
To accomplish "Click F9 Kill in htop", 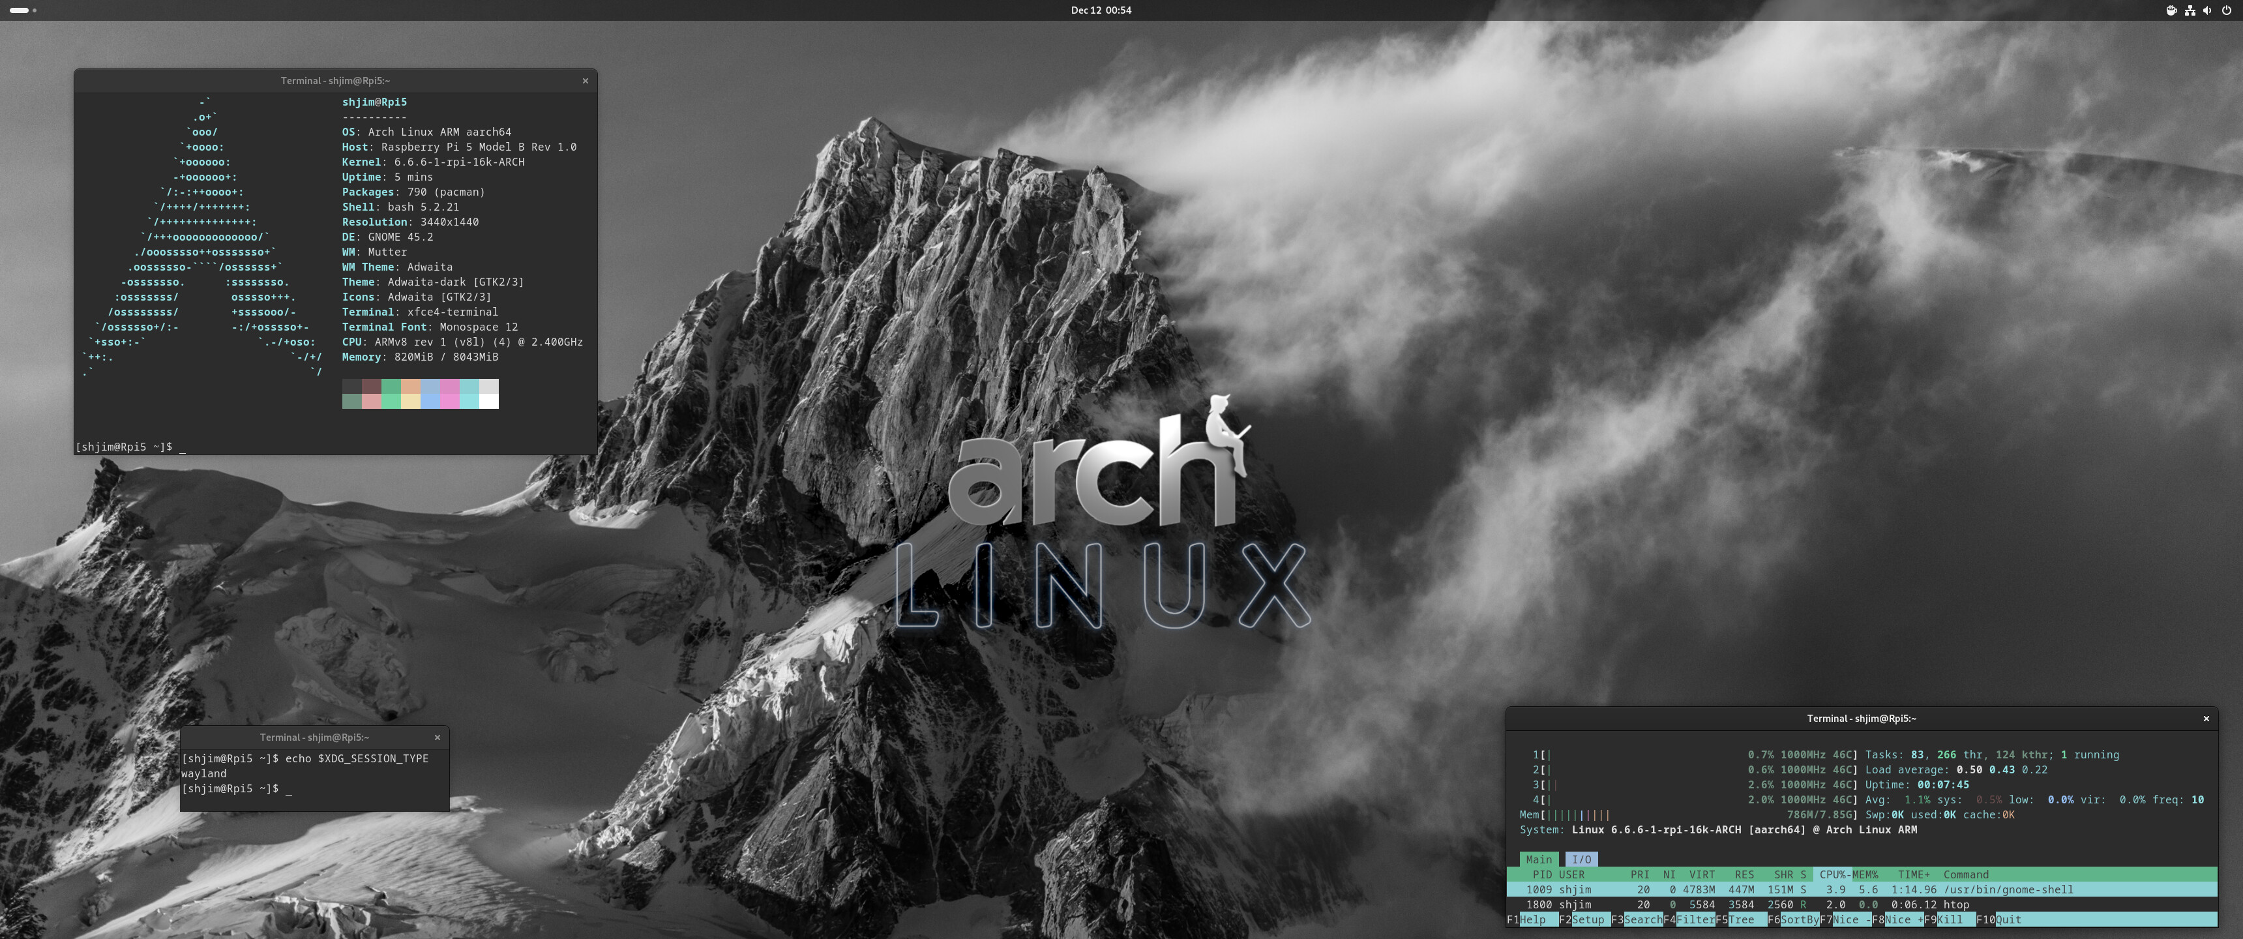I will pos(1950,919).
